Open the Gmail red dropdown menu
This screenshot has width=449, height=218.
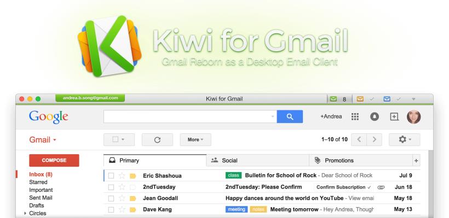tap(43, 140)
